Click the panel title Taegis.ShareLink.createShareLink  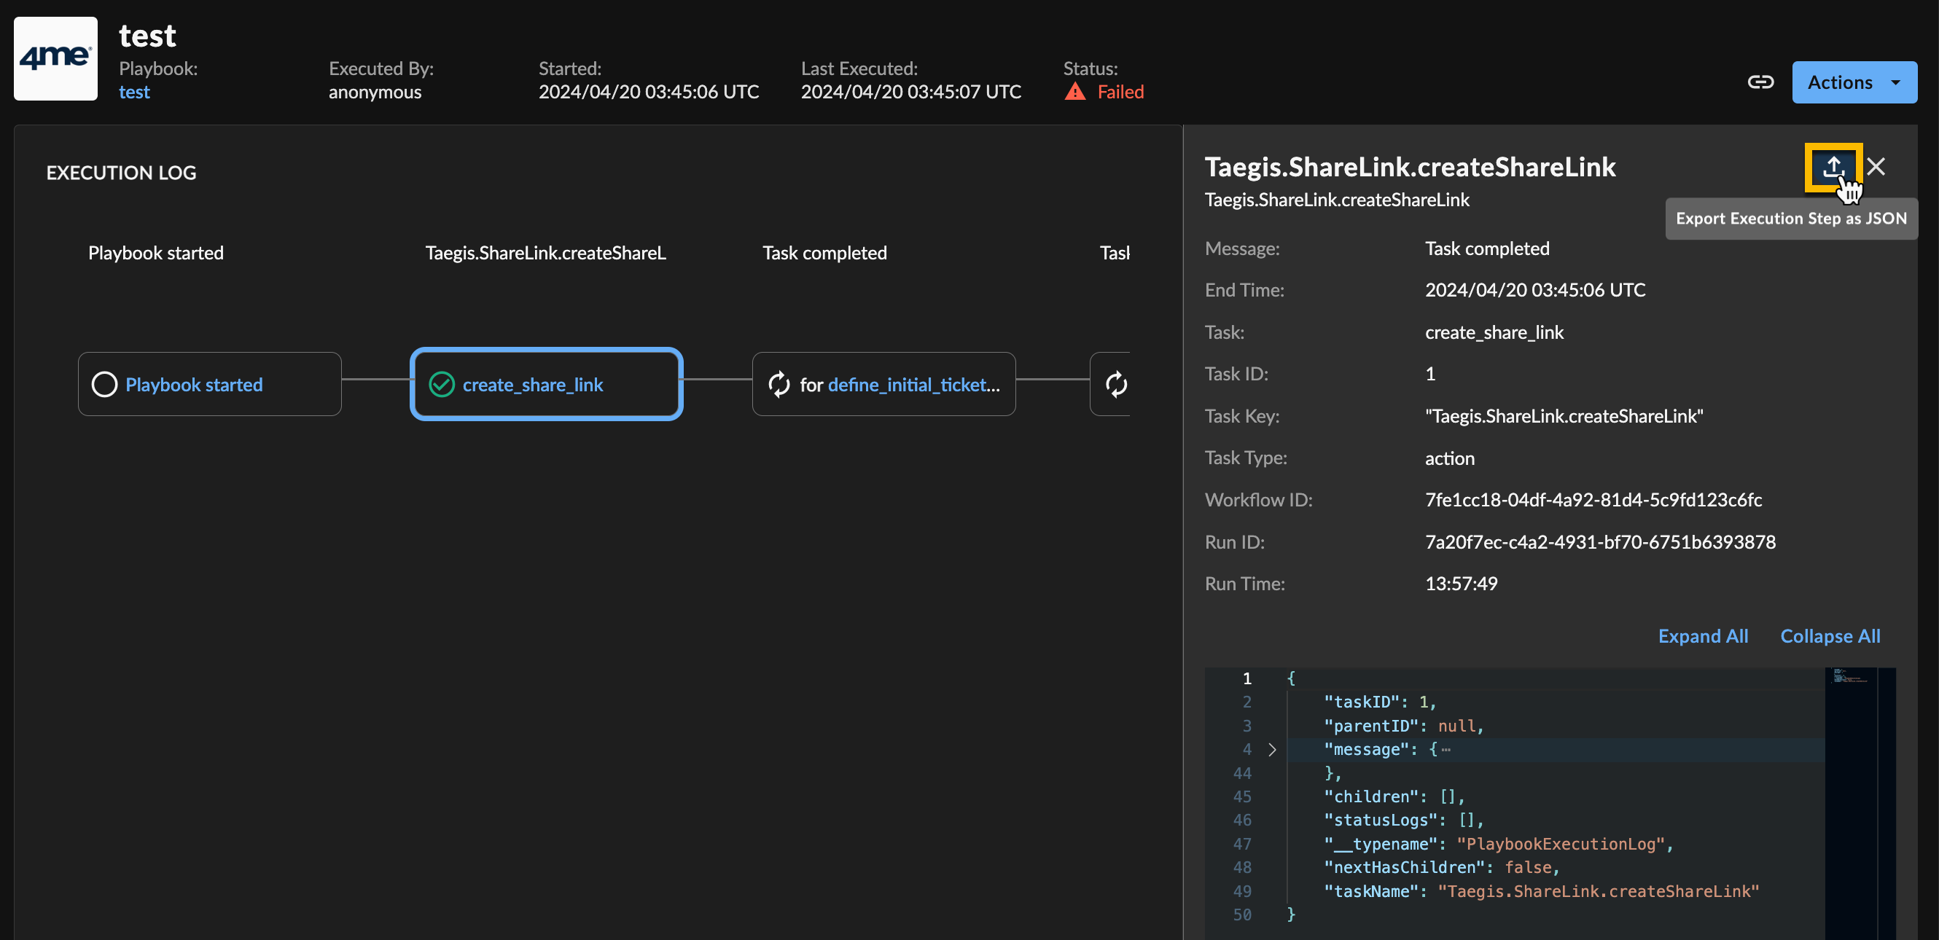pyautogui.click(x=1410, y=167)
